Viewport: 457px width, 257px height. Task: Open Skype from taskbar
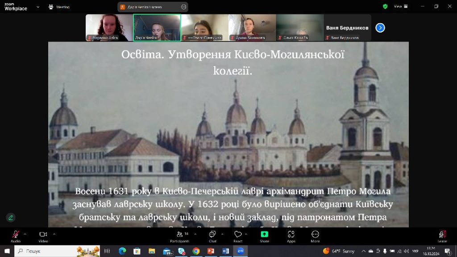182,251
